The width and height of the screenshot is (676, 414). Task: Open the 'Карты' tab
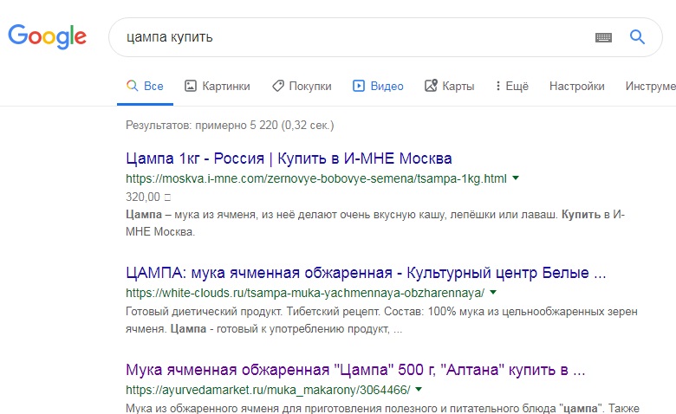pyautogui.click(x=449, y=86)
